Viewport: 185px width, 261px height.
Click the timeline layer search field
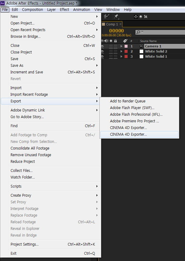pyautogui.click(x=160, y=32)
